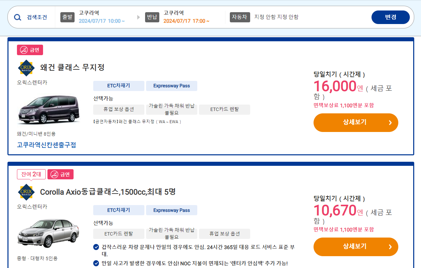This screenshot has width=421, height=268.
Task: Click 당일치기 ( 시간제 ) above the 10,670엔 price
Action: coord(339,199)
